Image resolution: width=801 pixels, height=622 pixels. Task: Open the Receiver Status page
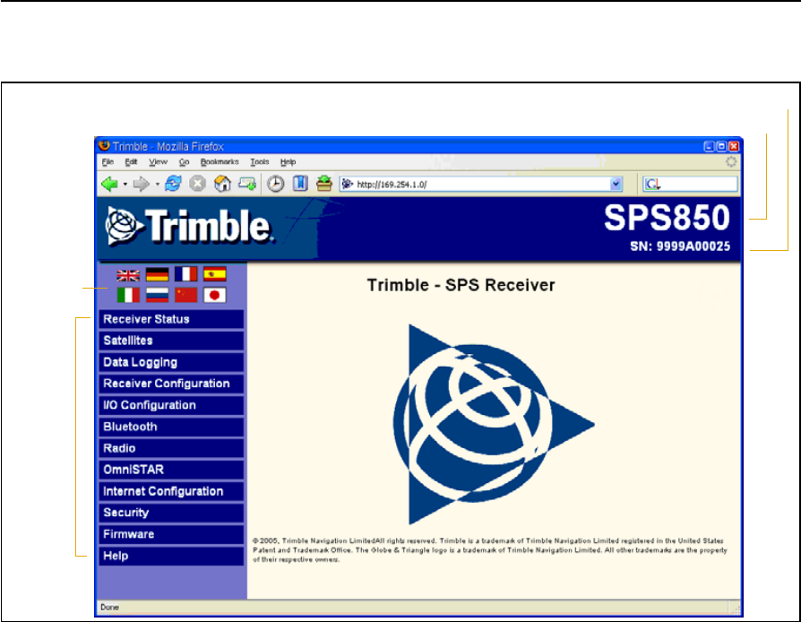click(171, 319)
